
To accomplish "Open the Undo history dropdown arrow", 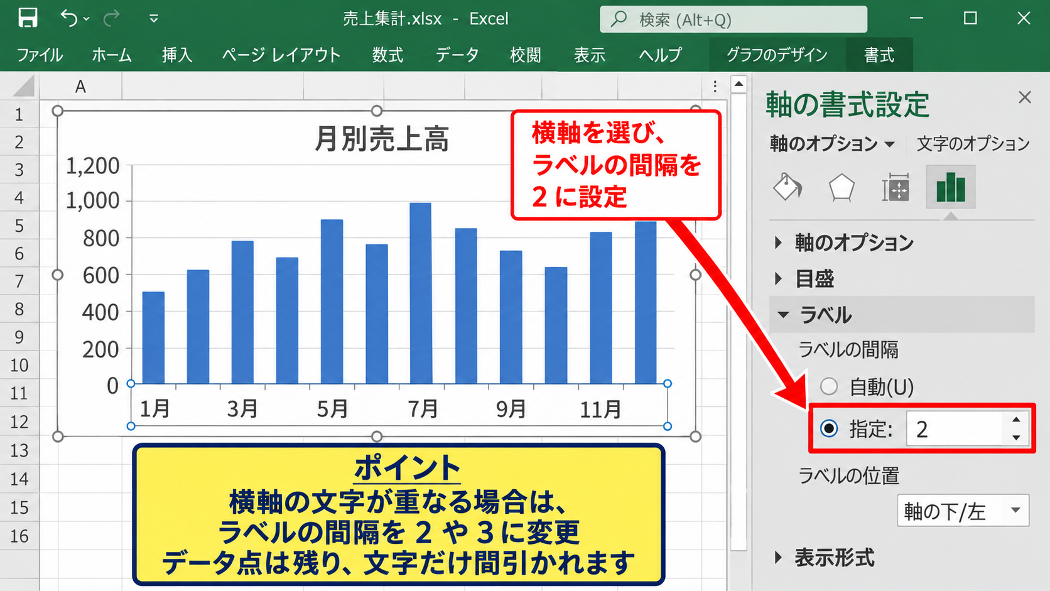I will pos(87,19).
